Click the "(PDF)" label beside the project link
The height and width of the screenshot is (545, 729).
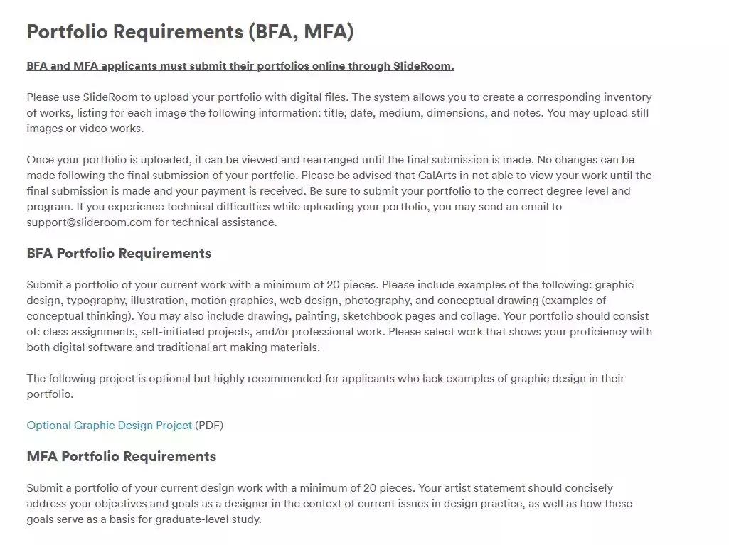pos(209,425)
